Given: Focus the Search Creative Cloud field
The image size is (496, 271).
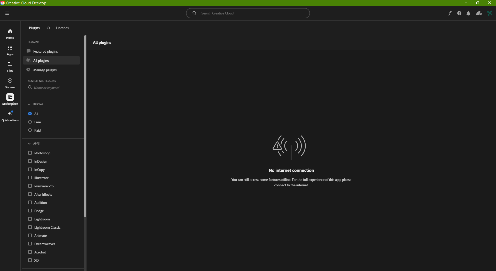Looking at the screenshot, I should [248, 13].
